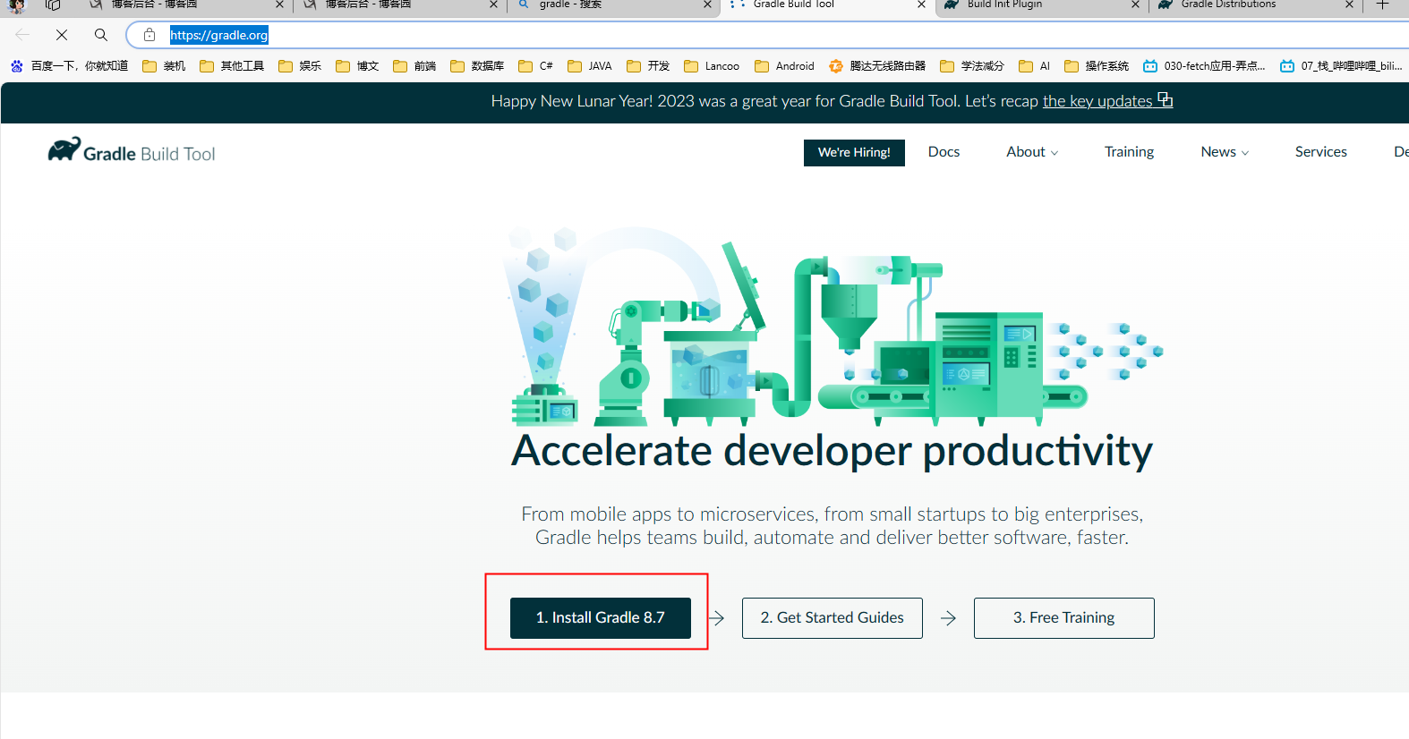Click the We're Hiring! button
Viewport: 1409px width, 739px height.
pos(854,153)
